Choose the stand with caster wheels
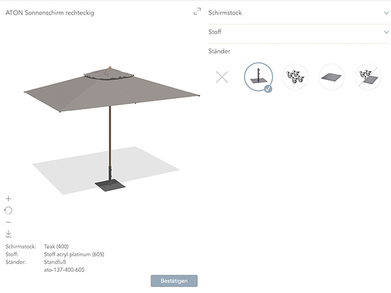This screenshot has height=293, width=391. pos(295,78)
